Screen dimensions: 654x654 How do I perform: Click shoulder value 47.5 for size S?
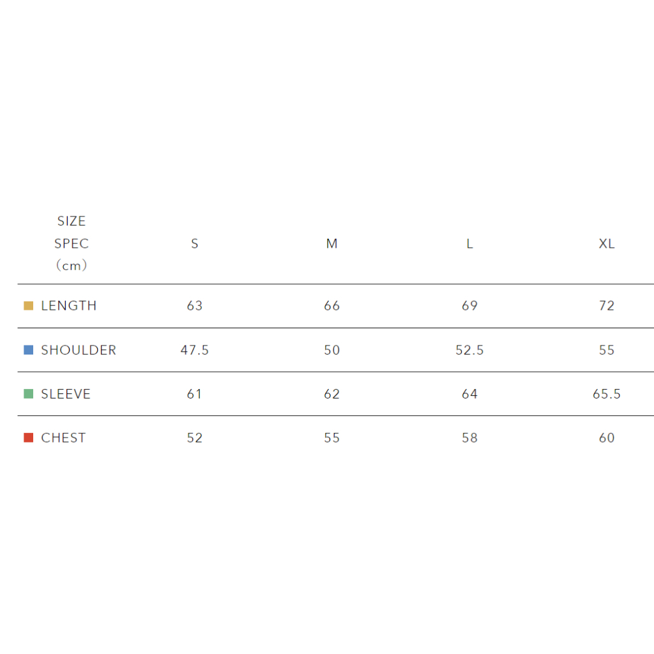point(195,350)
